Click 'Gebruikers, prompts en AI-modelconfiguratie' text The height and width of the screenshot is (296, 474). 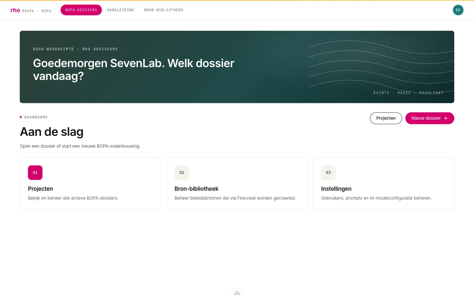pyautogui.click(x=376, y=198)
